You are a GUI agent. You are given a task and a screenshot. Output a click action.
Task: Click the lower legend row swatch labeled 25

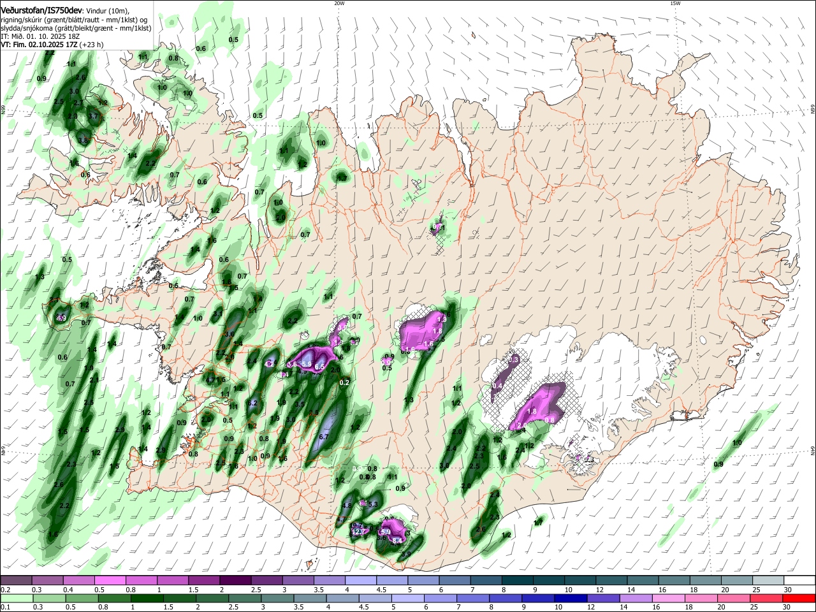[768, 598]
